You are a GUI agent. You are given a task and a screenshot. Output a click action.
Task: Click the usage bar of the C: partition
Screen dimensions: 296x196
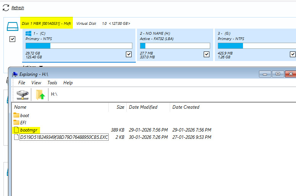79,46
